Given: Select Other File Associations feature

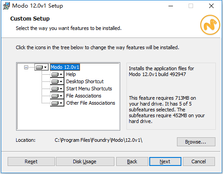Looking at the screenshot, I should point(91,103).
